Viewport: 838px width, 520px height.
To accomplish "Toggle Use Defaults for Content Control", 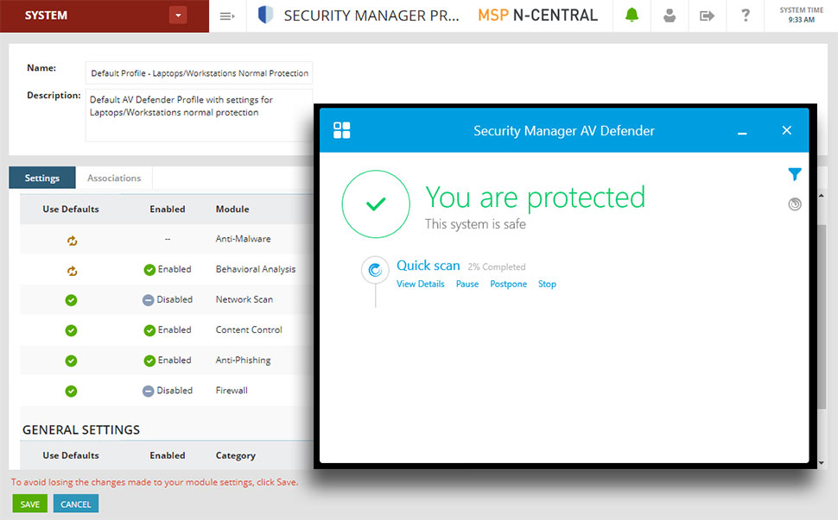I will pos(71,330).
